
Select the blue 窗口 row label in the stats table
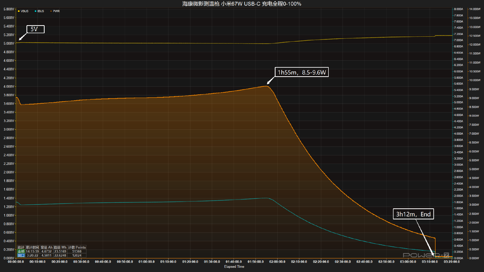21,255
